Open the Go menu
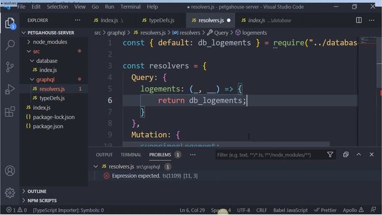 click(x=95, y=7)
